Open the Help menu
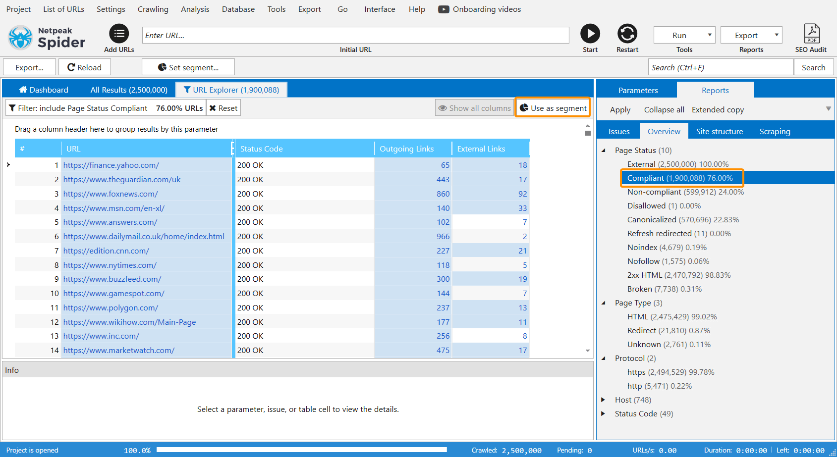837x457 pixels. pos(417,9)
